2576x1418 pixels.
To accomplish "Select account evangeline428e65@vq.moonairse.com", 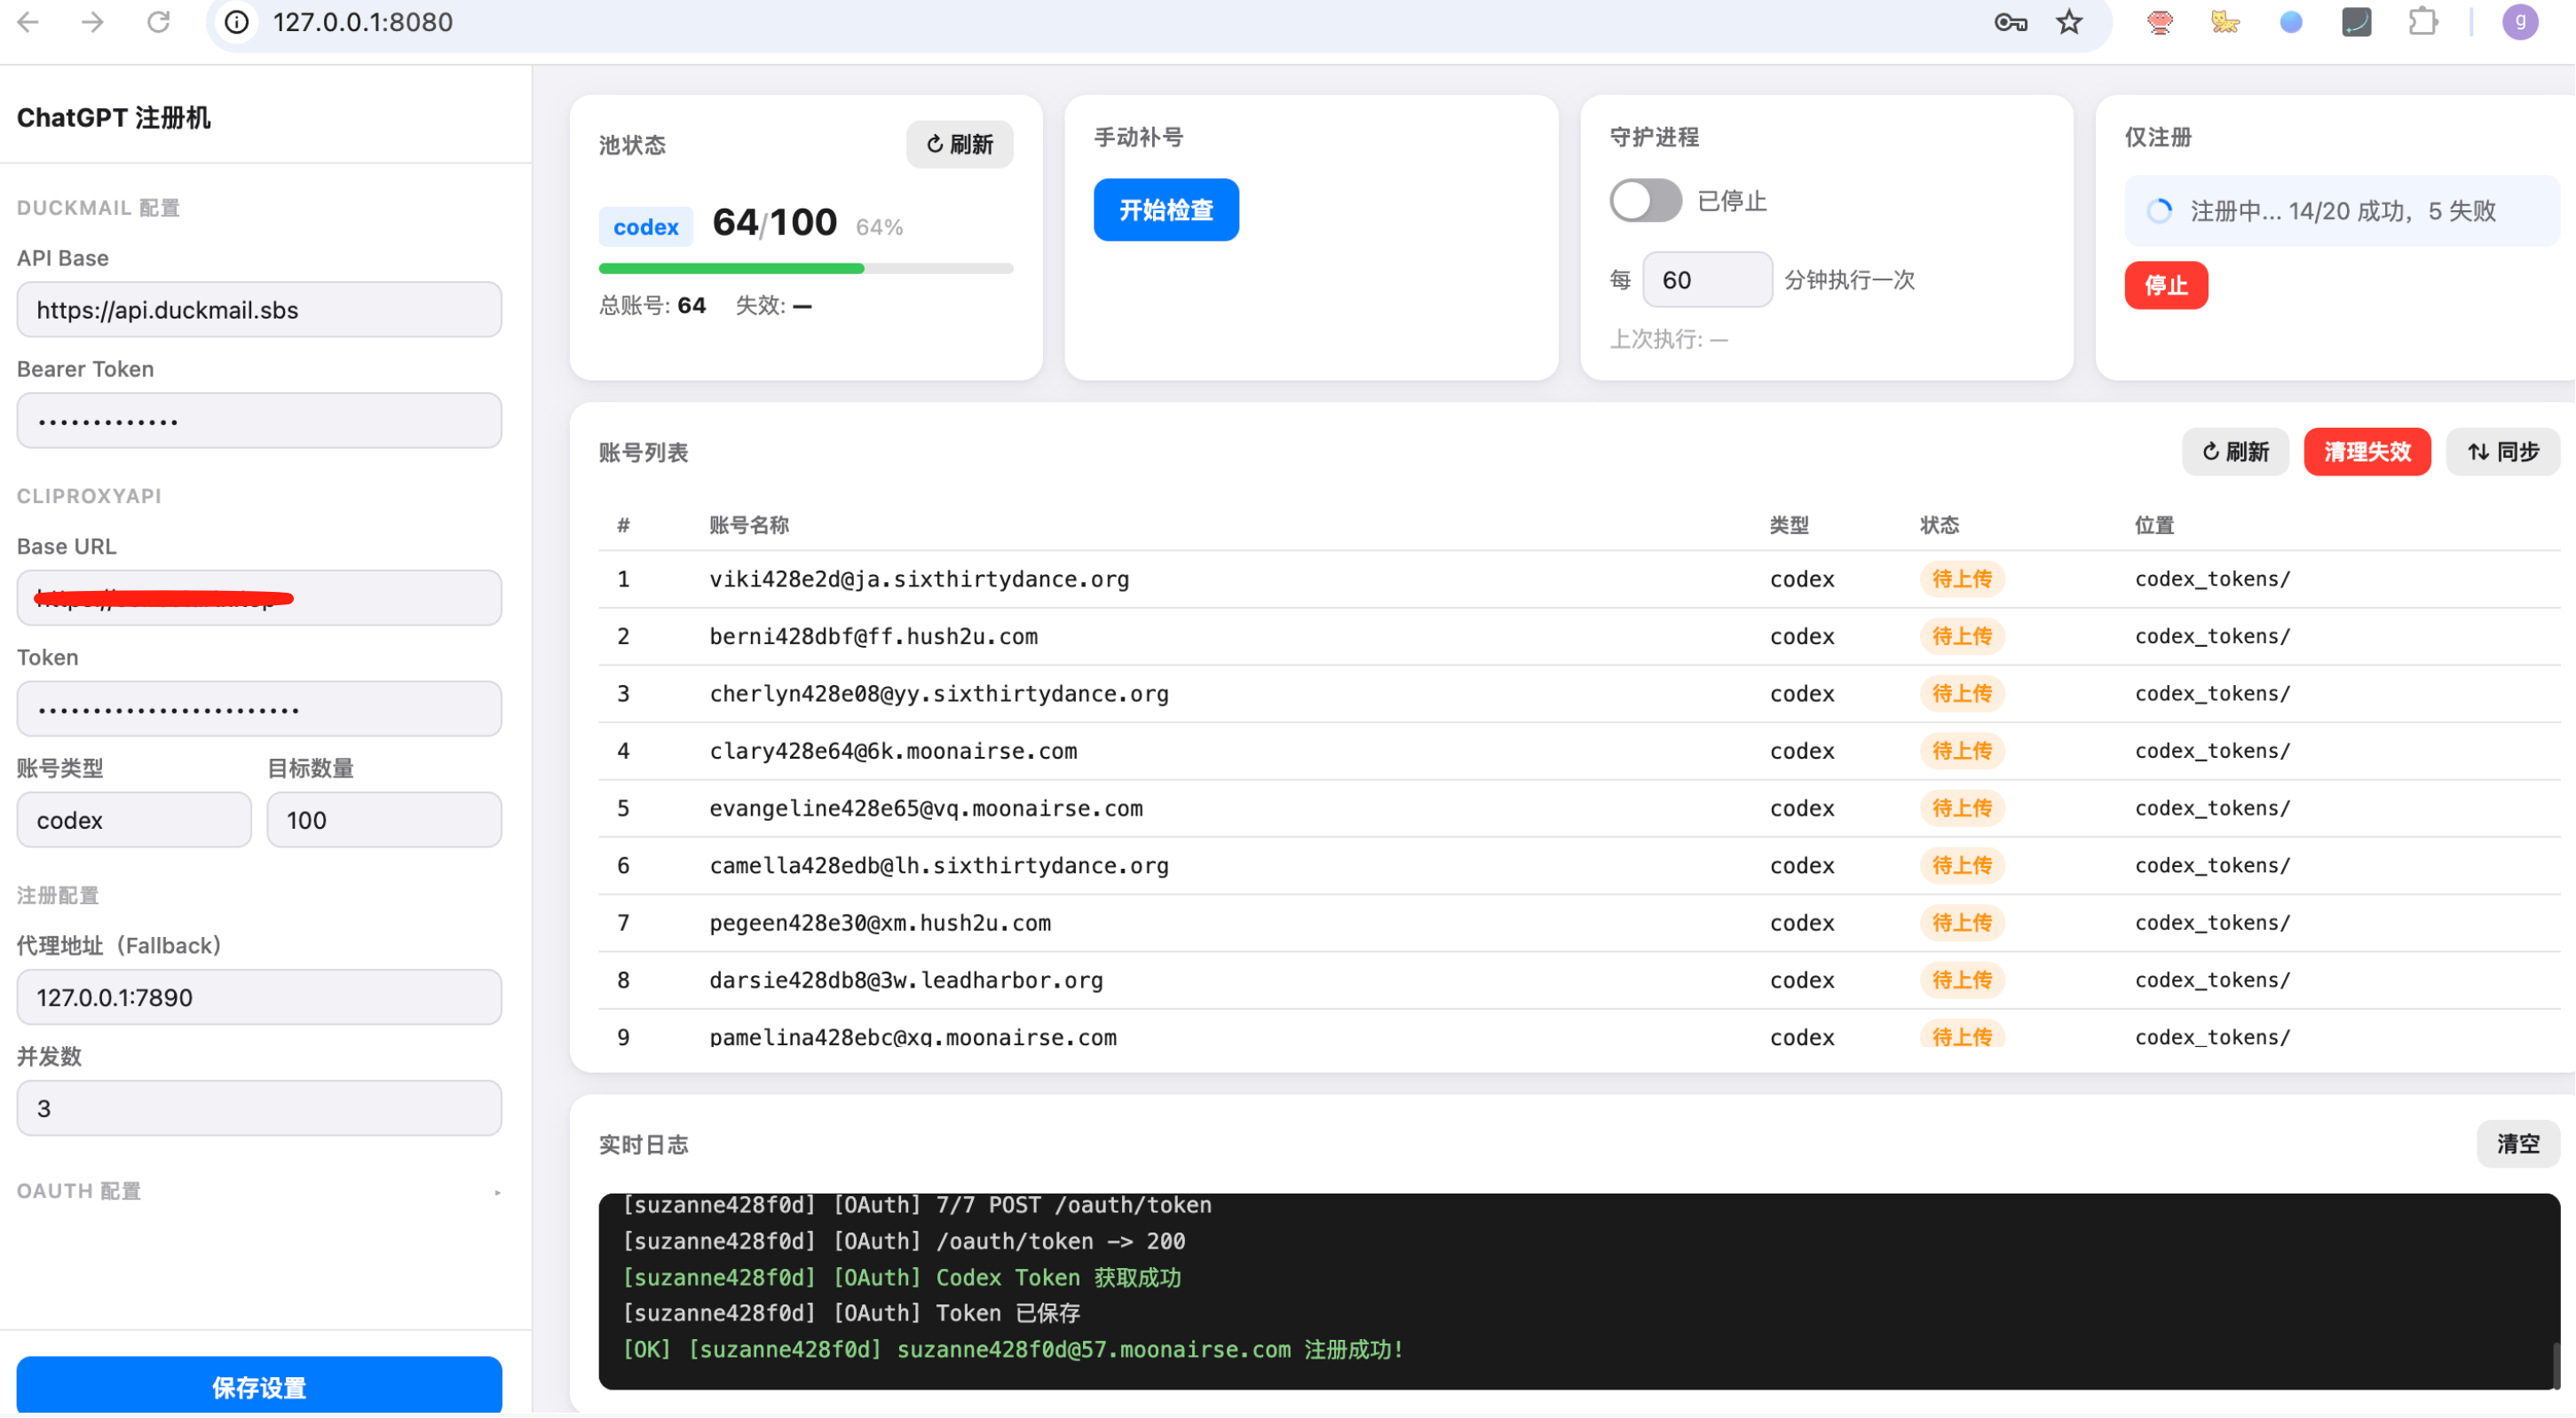I will coord(926,808).
